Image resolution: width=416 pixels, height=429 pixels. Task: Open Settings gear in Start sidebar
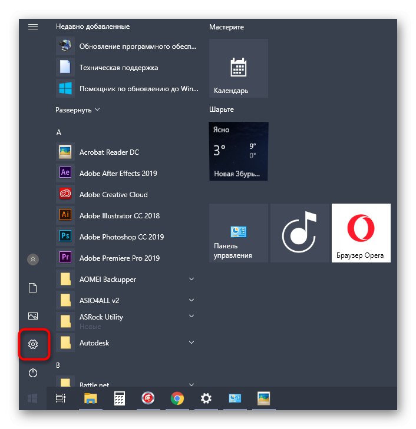click(x=33, y=344)
